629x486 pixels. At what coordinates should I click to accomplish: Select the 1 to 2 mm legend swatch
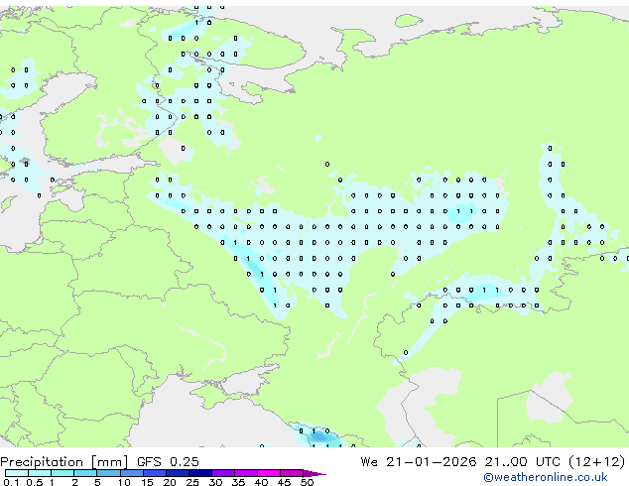point(63,473)
